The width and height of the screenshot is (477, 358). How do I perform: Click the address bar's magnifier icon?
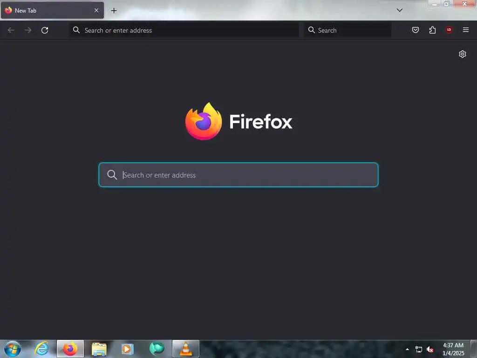point(76,30)
